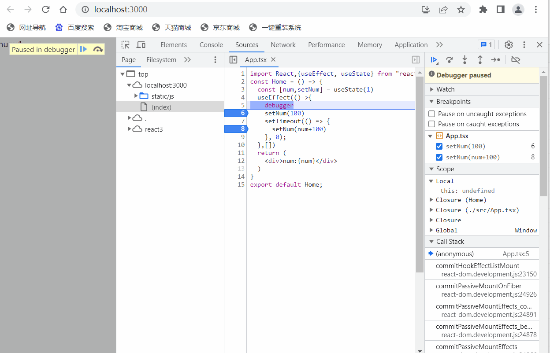Close the App.tsx editor tab

tap(273, 59)
